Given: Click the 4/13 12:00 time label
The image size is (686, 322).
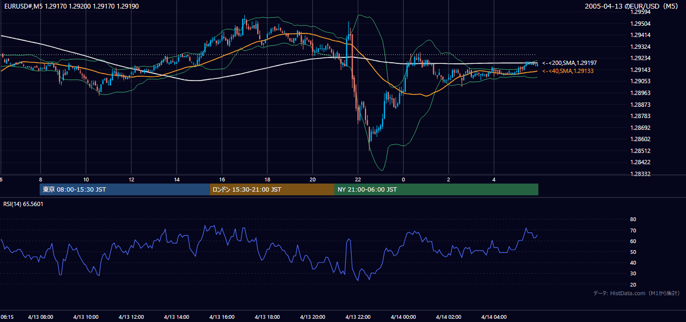Looking at the screenshot, I should point(131,317).
